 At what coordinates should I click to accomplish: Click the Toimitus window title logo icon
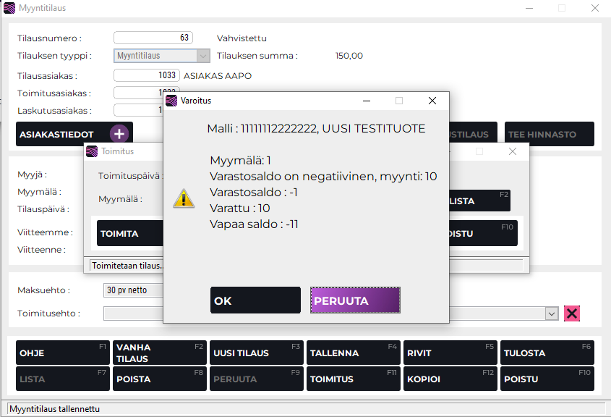tap(92, 151)
